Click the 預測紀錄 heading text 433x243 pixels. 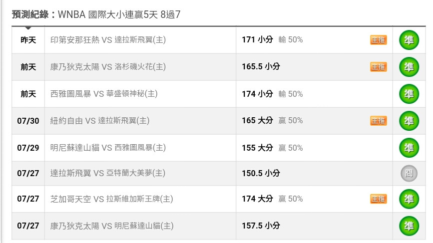pyautogui.click(x=30, y=14)
